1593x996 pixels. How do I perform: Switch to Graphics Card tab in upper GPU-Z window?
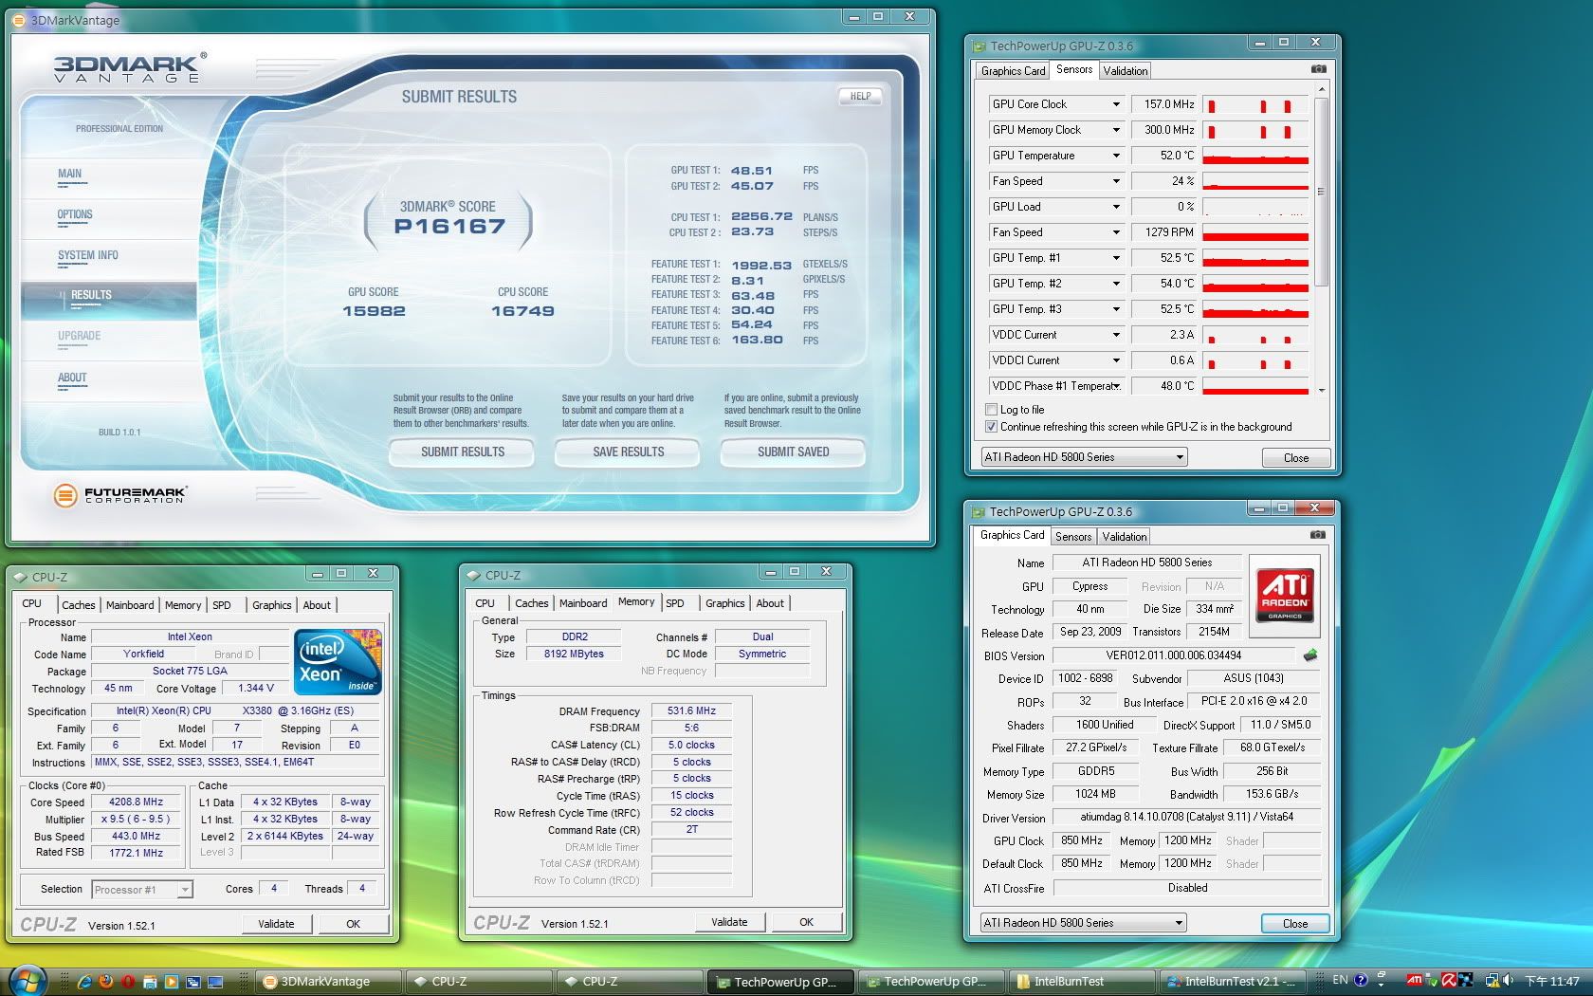point(1013,71)
